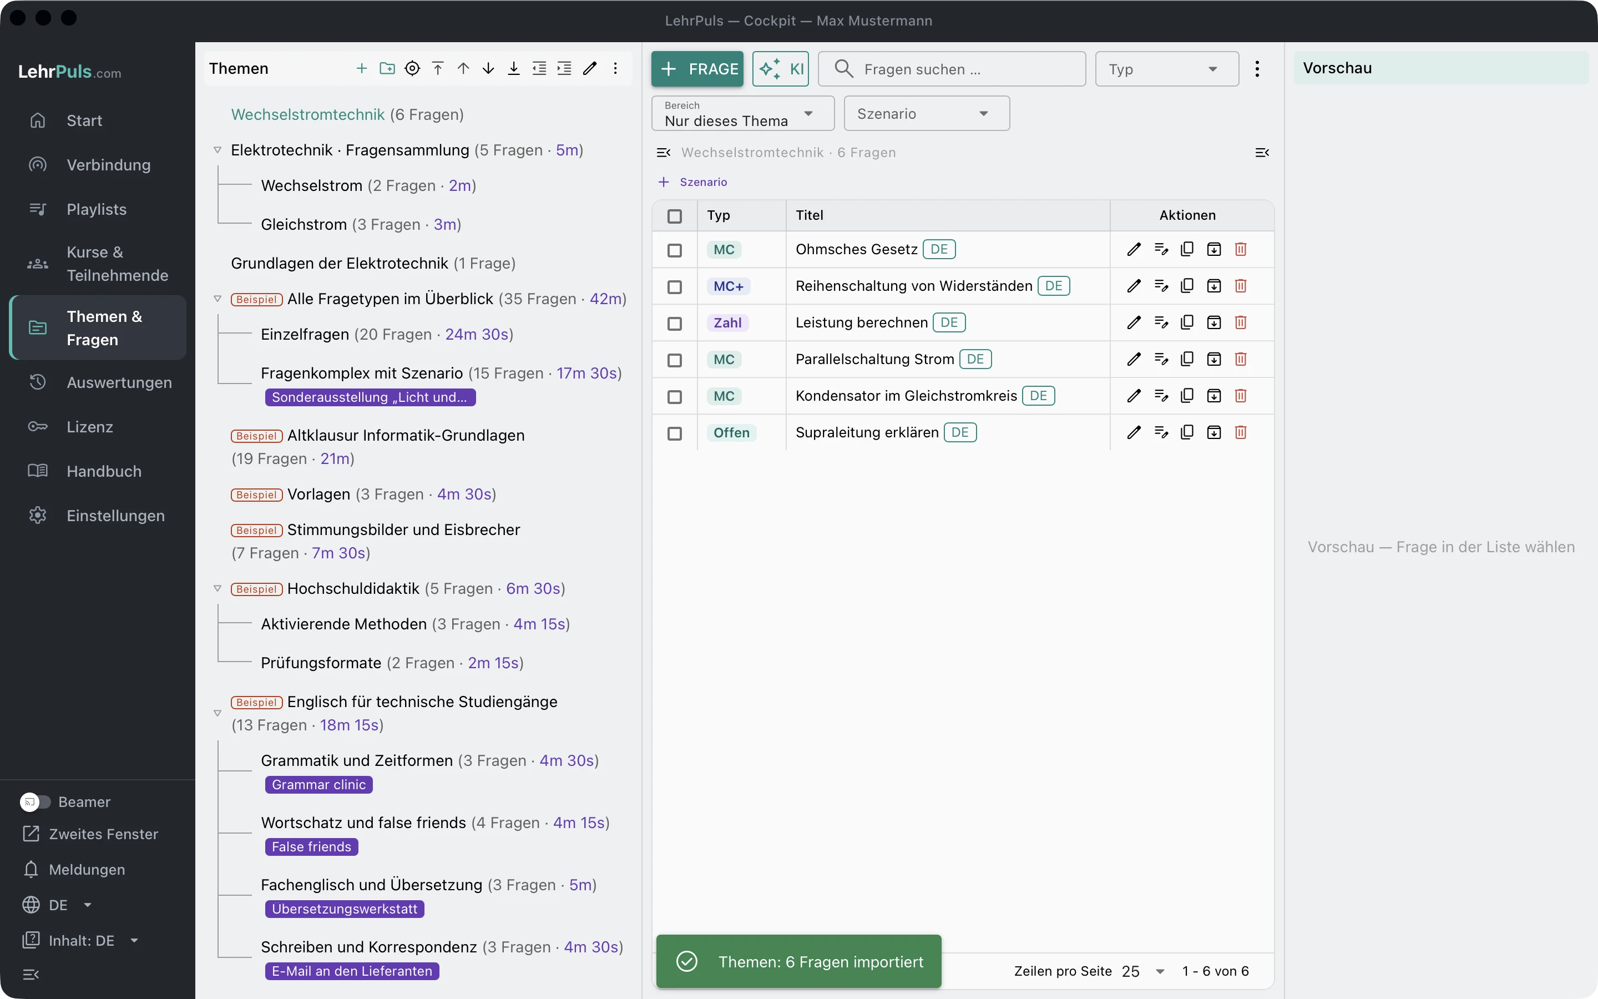Image resolution: width=1598 pixels, height=999 pixels.
Task: Move topic to bottom with the download-arrow icon
Action: click(514, 69)
